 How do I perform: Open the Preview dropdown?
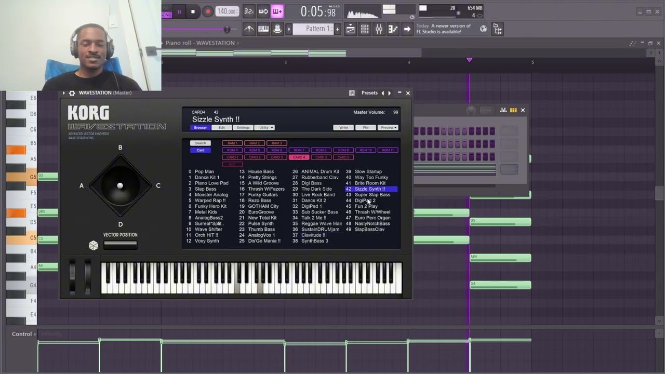[x=387, y=127]
